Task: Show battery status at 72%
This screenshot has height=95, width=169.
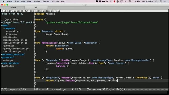Action: pos(136,1)
